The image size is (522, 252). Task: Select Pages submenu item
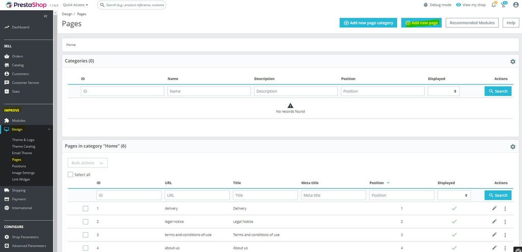point(17,159)
